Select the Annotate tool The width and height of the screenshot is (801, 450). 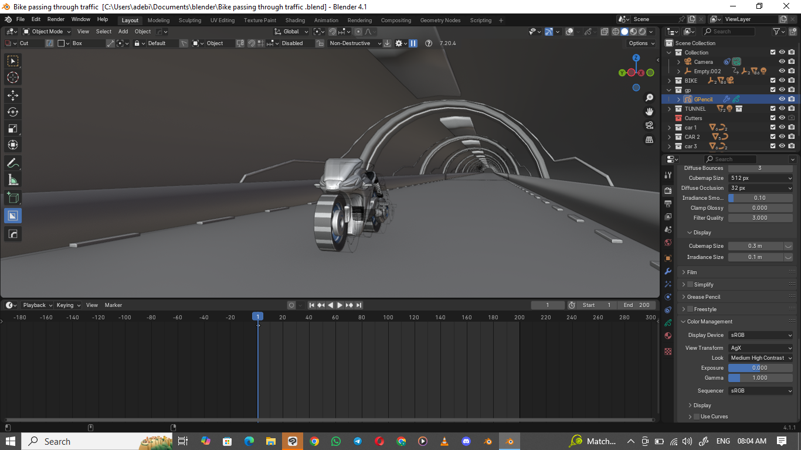13,163
